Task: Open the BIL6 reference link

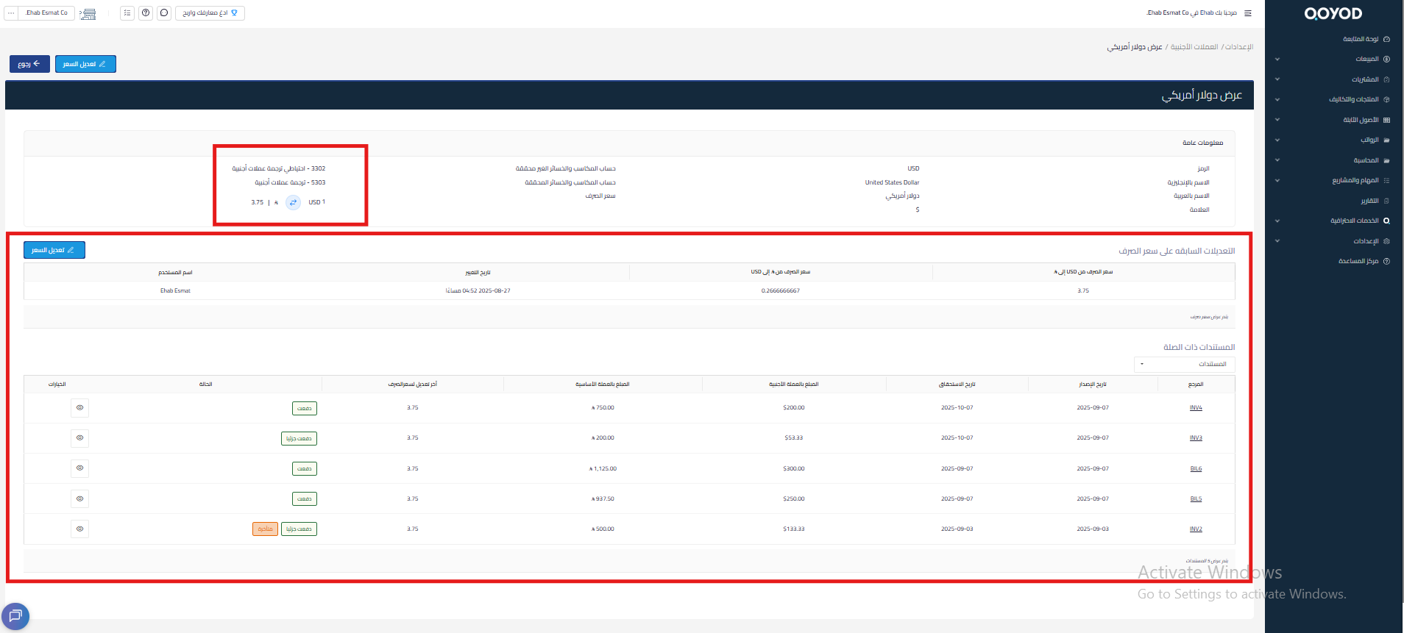Action: click(1196, 468)
